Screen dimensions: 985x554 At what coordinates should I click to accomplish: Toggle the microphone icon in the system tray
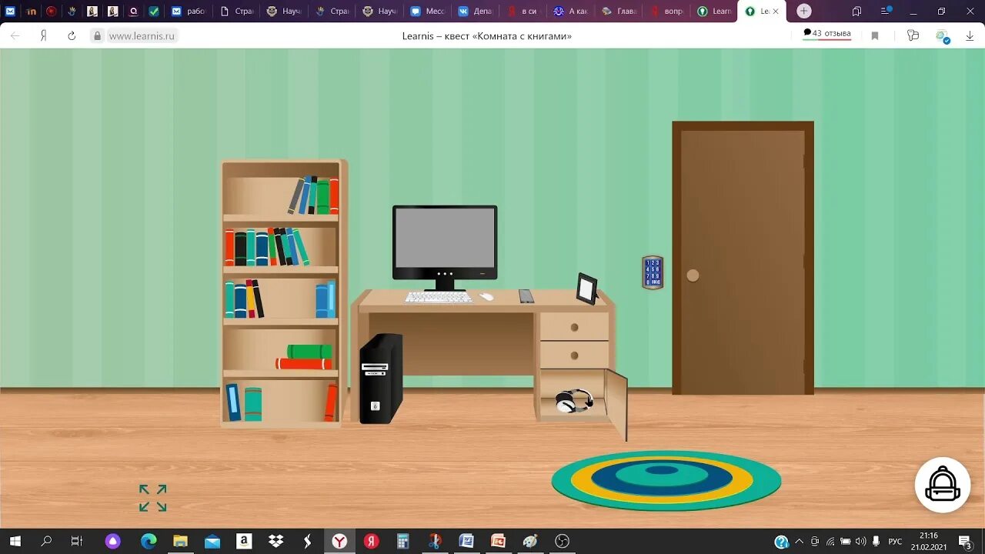click(876, 542)
